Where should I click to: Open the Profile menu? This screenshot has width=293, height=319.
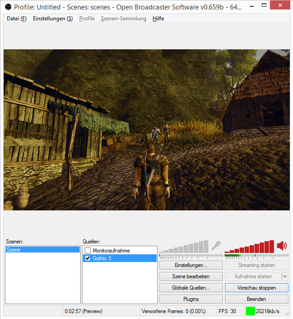(x=87, y=19)
